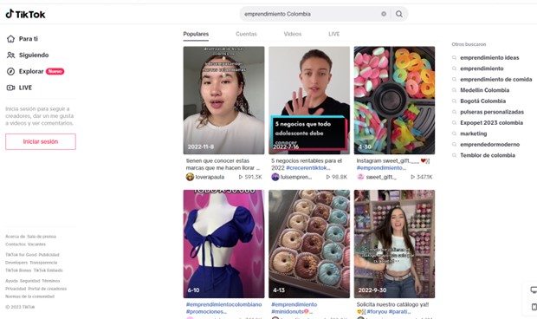Viewport: 537px width, 319px height.
Task: Open suggested search Bogotá Colombia
Action: tap(483, 101)
